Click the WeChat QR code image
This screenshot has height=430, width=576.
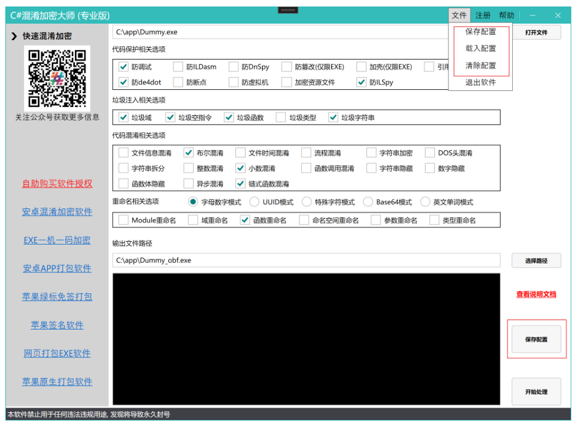[57, 79]
